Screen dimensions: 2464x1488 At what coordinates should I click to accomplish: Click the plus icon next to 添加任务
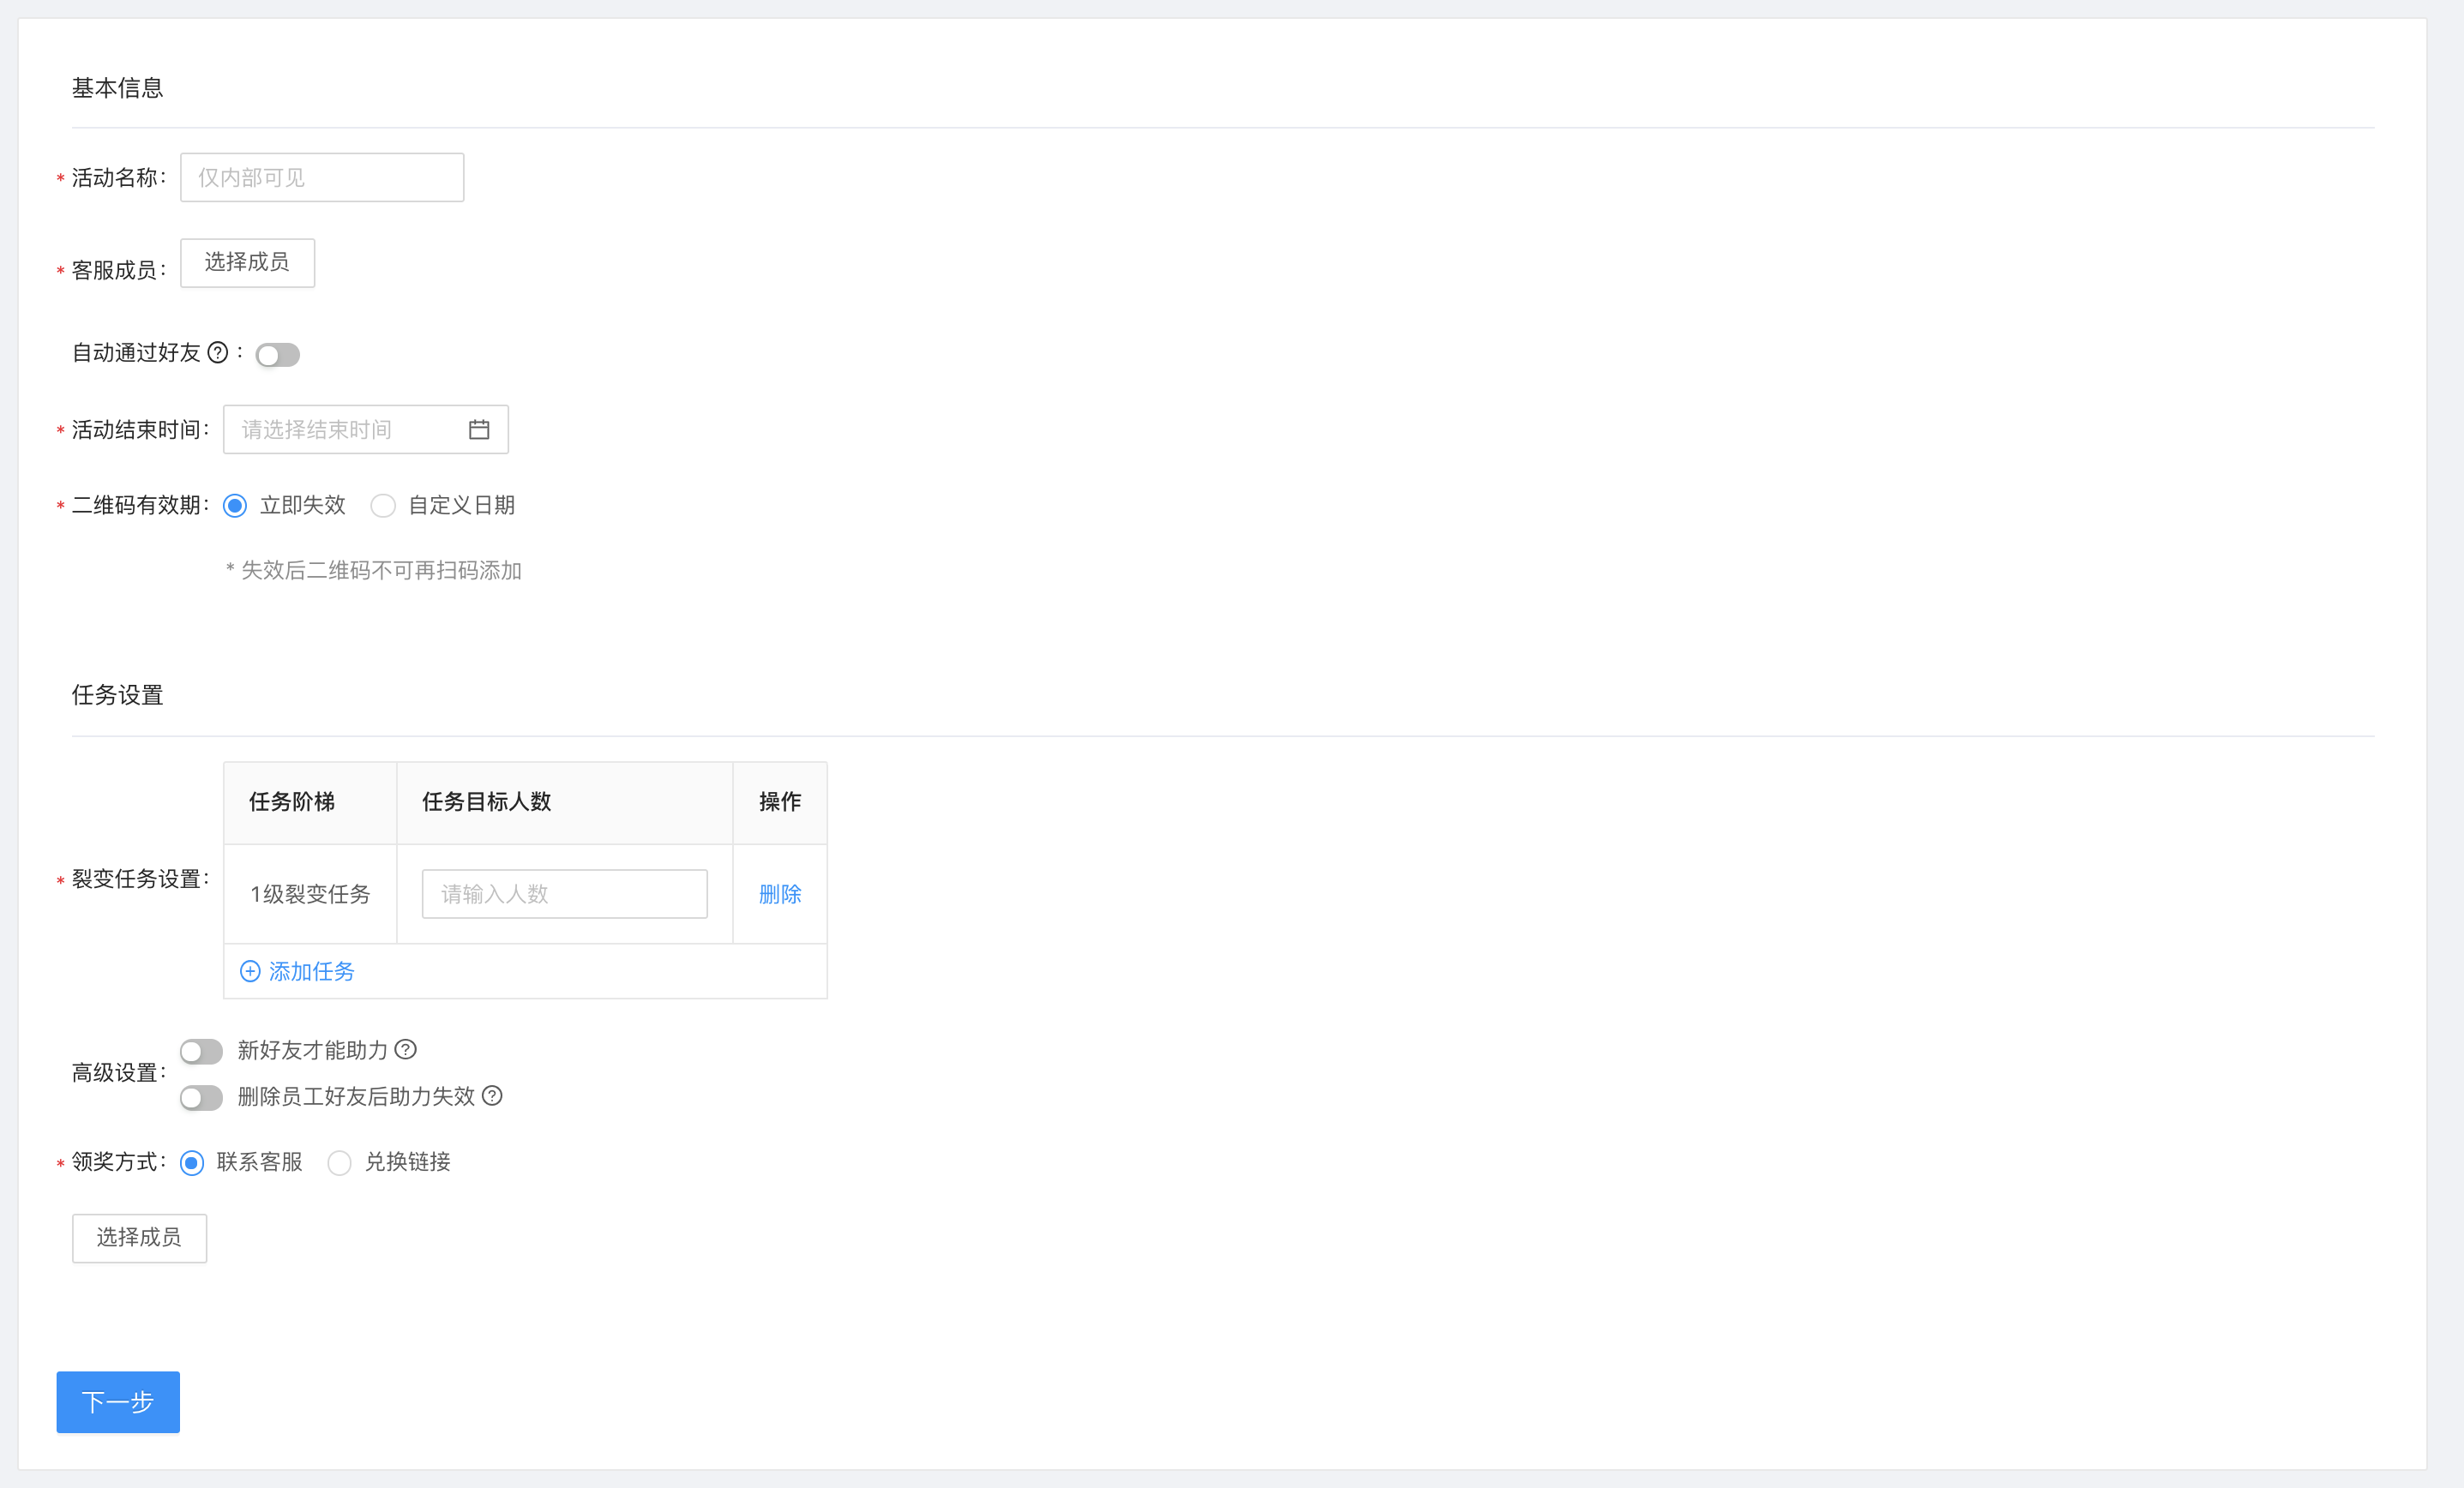coord(250,971)
